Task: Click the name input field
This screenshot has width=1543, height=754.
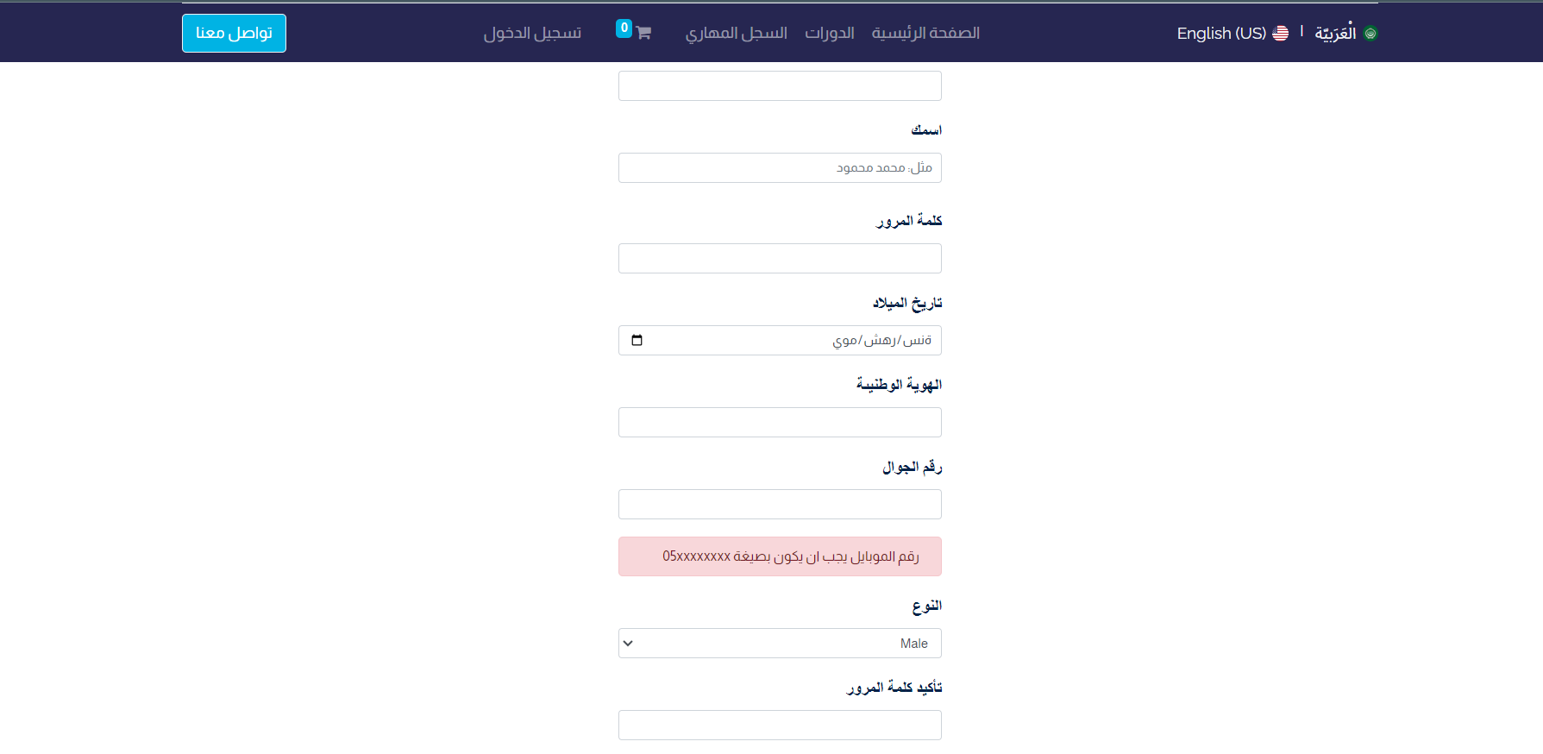Action: pyautogui.click(x=780, y=168)
